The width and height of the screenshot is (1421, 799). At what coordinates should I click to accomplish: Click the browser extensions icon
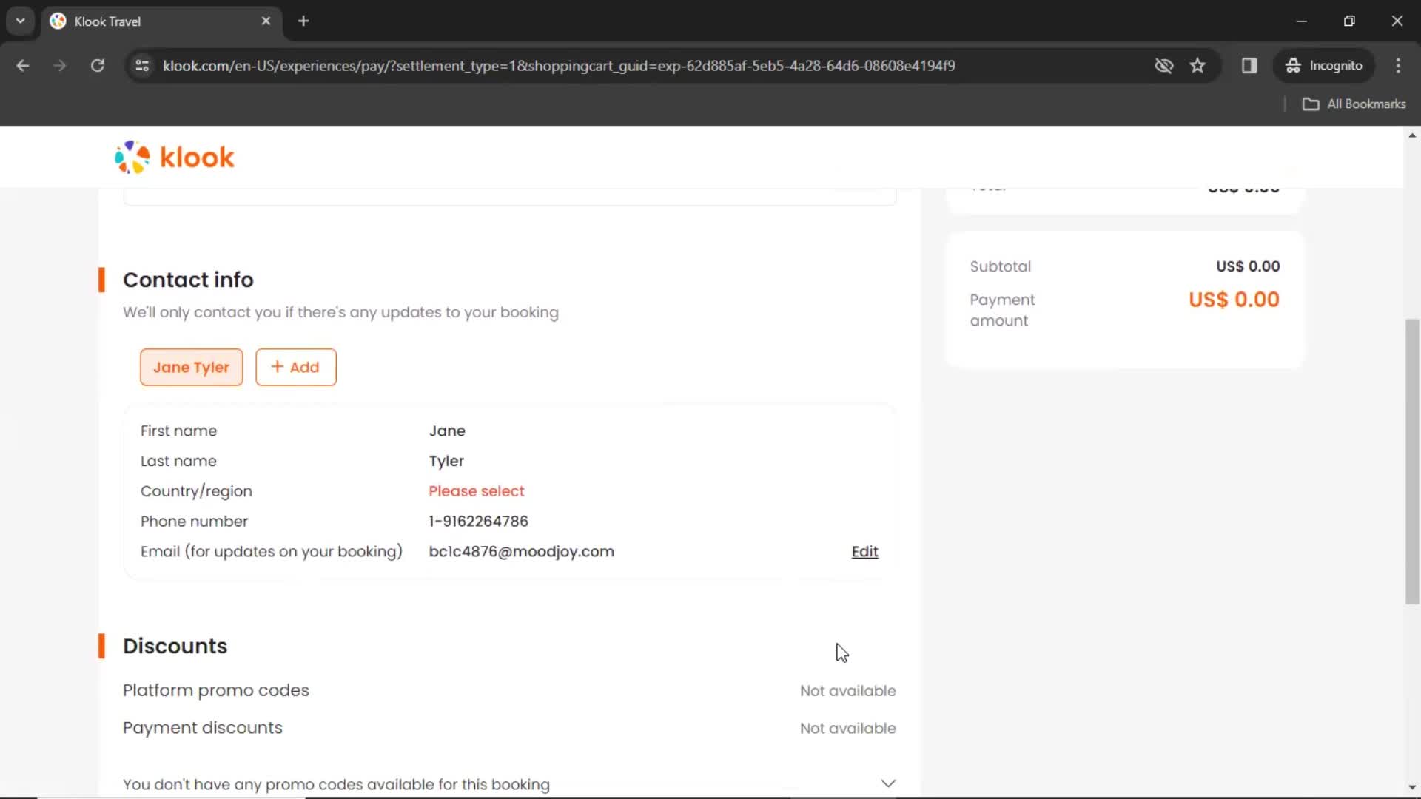click(x=1249, y=65)
